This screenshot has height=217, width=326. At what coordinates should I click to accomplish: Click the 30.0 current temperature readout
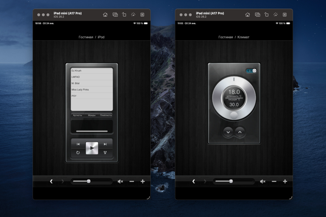click(x=234, y=105)
